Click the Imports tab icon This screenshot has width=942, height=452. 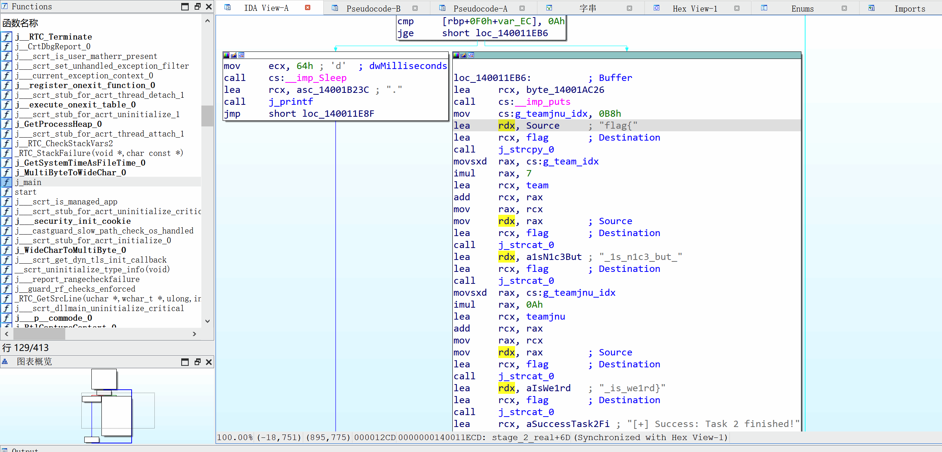872,8
